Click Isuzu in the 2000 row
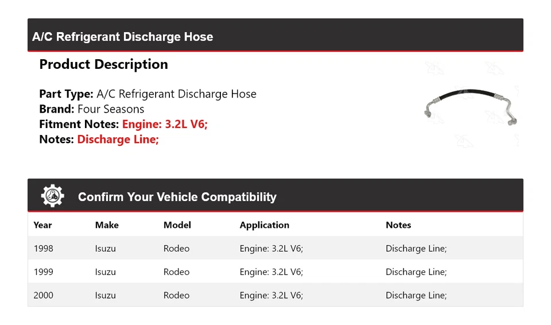The height and width of the screenshot is (325, 551). click(105, 296)
